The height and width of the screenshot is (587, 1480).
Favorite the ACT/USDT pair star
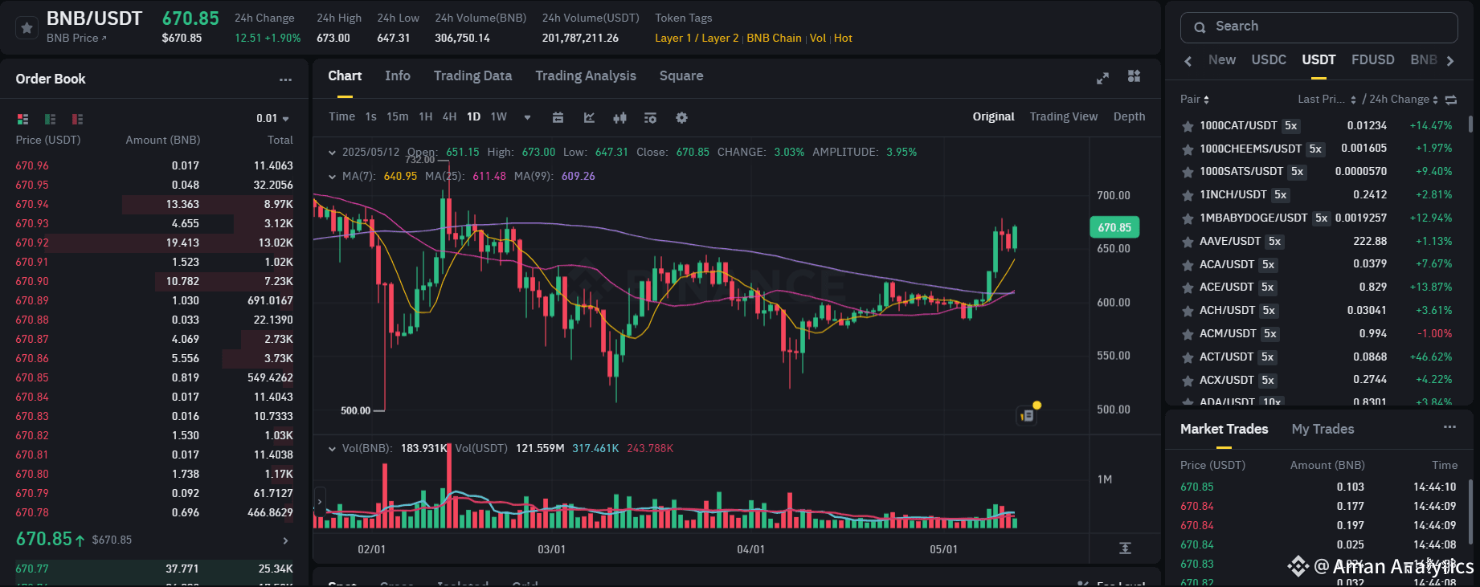[x=1187, y=357]
